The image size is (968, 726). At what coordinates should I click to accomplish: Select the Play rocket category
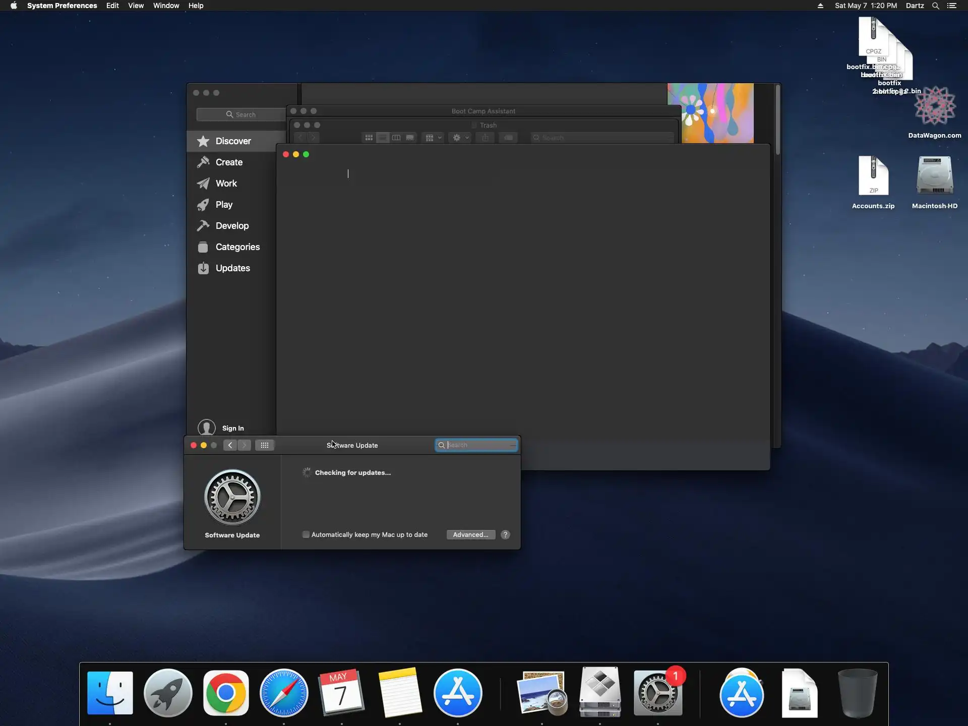[223, 205]
